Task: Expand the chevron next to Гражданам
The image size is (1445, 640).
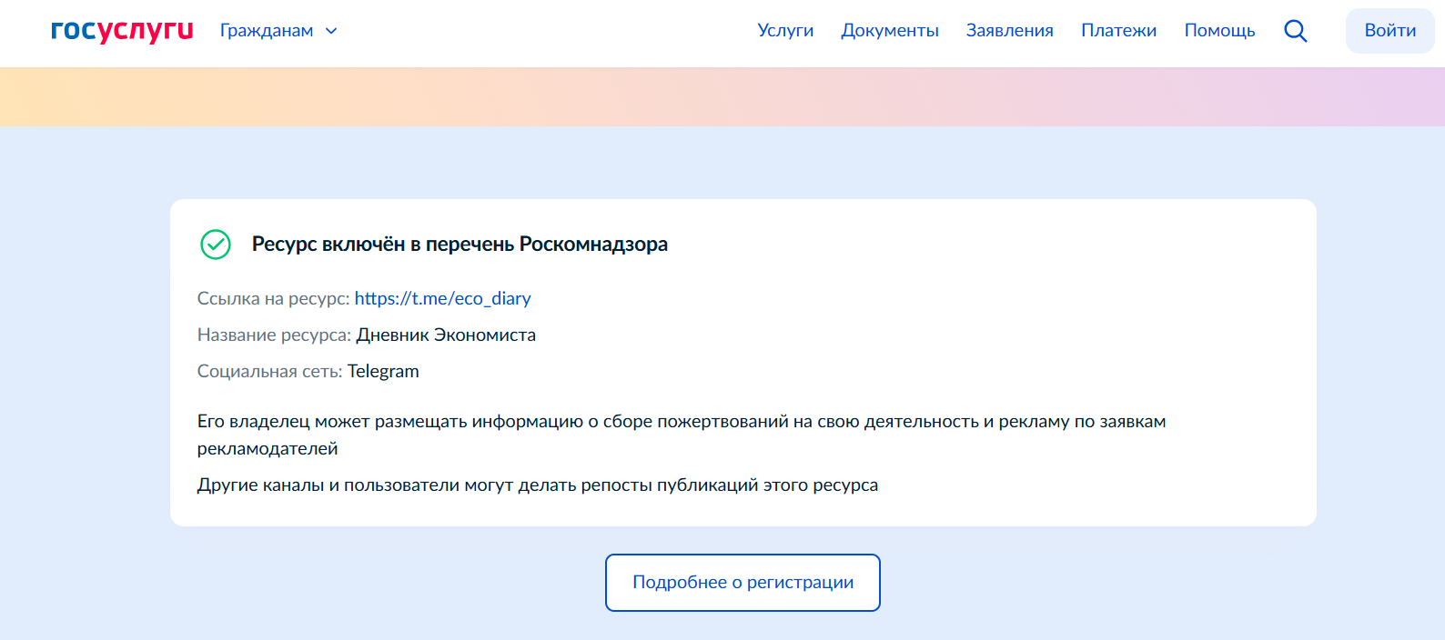Action: 332,31
